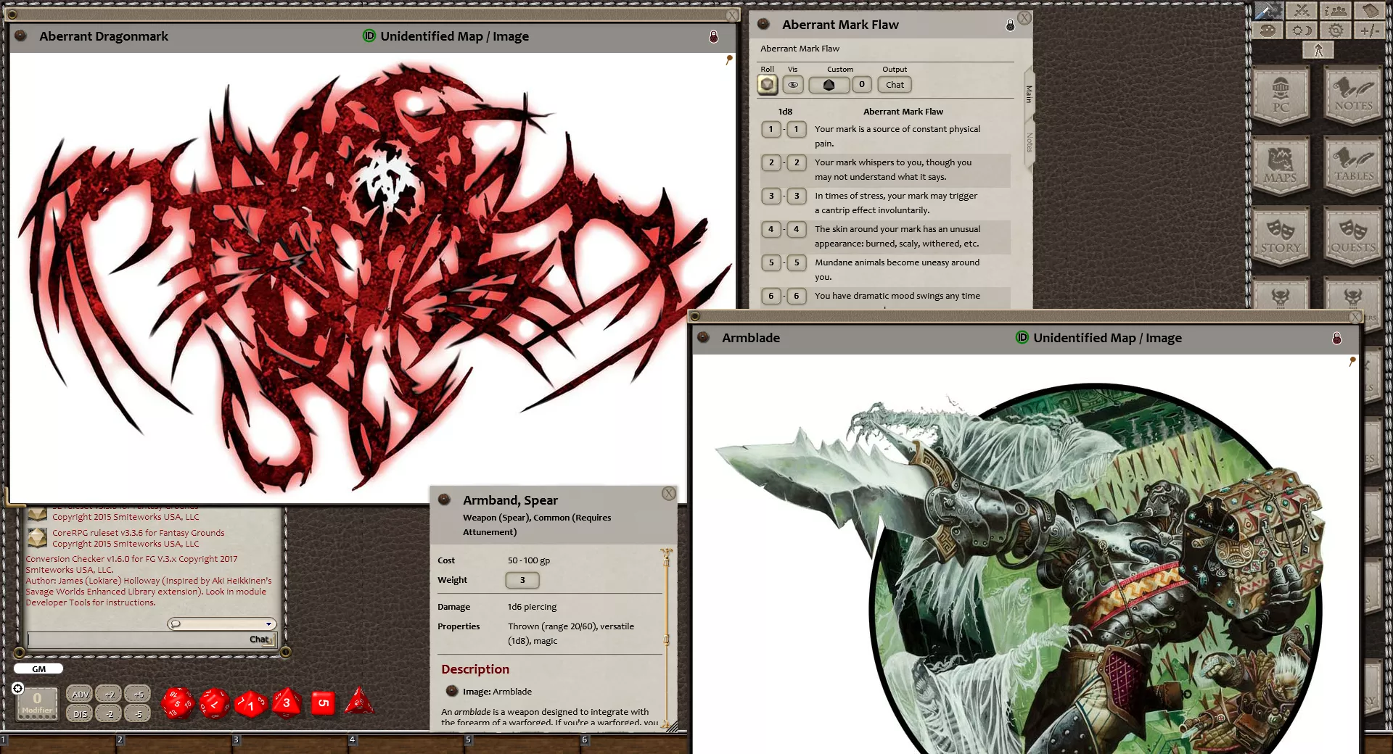
Task: Roll the red d10 die
Action: point(251,703)
